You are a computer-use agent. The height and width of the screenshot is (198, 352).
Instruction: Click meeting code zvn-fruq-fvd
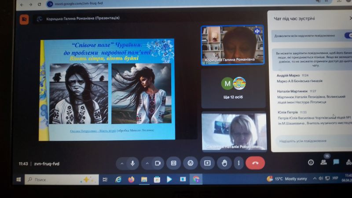[47, 164]
